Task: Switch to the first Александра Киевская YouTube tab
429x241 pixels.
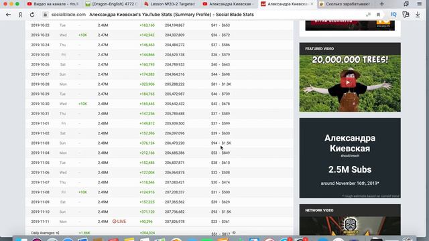Action: pos(229,4)
